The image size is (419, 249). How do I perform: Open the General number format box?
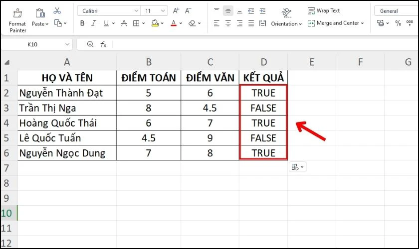pos(396,11)
